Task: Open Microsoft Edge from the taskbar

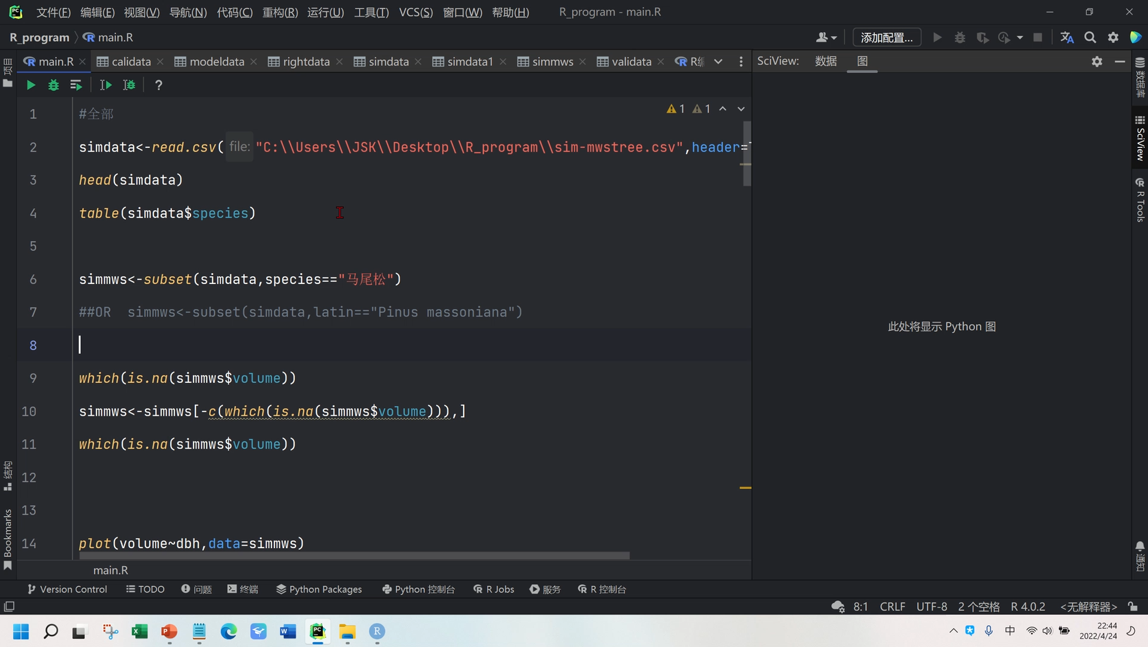Action: 228,631
